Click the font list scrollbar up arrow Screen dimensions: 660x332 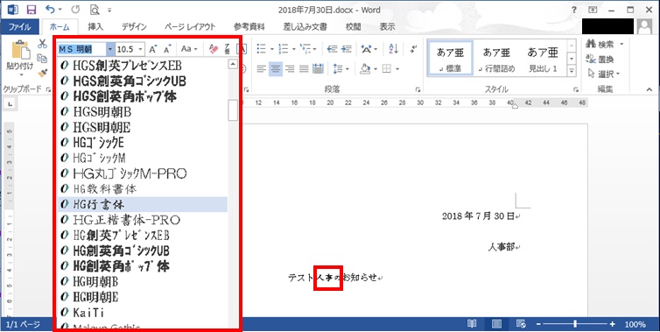[232, 65]
